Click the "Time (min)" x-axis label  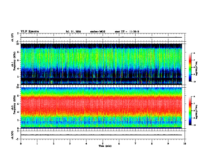pyautogui.click(x=105, y=146)
